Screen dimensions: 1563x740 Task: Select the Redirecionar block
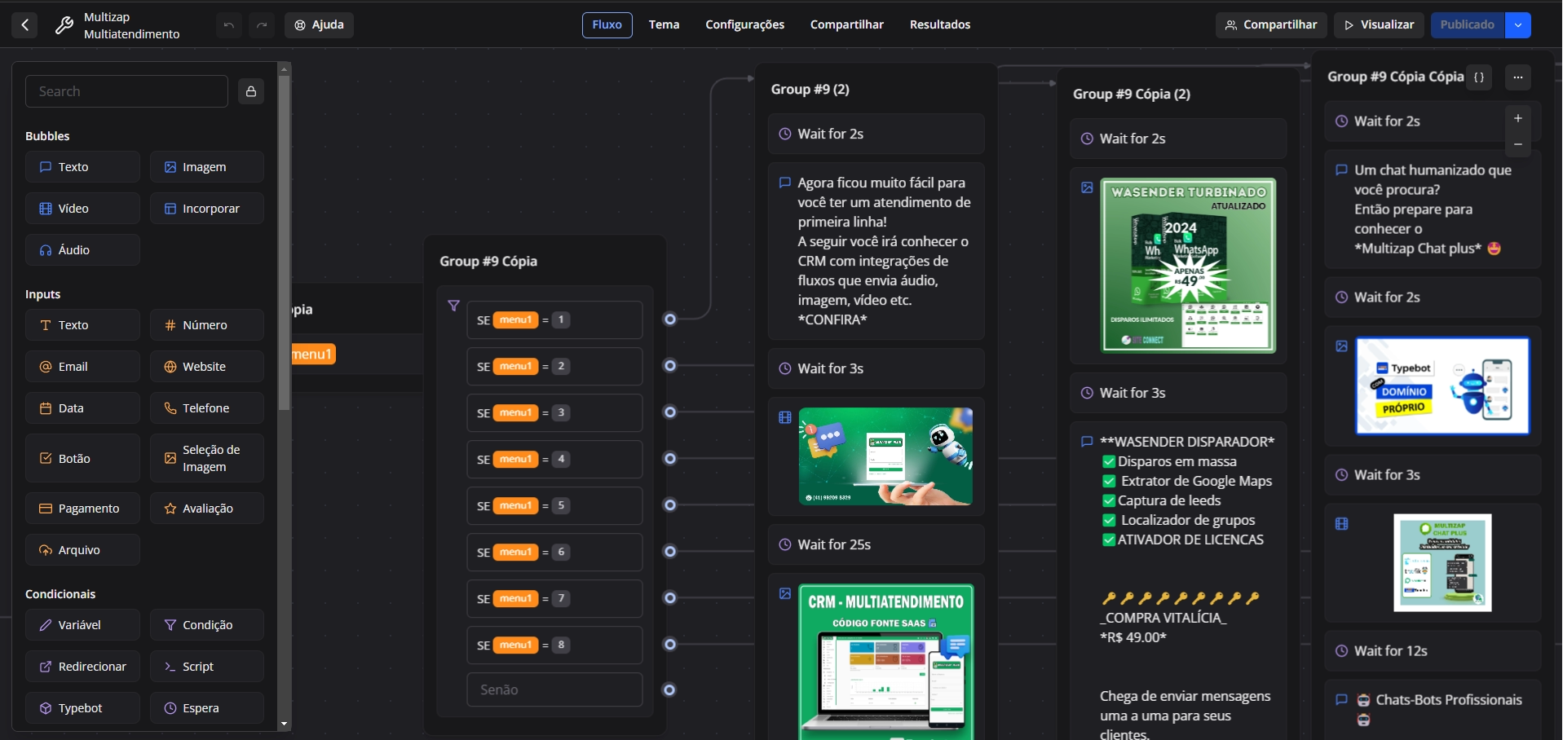tap(82, 667)
